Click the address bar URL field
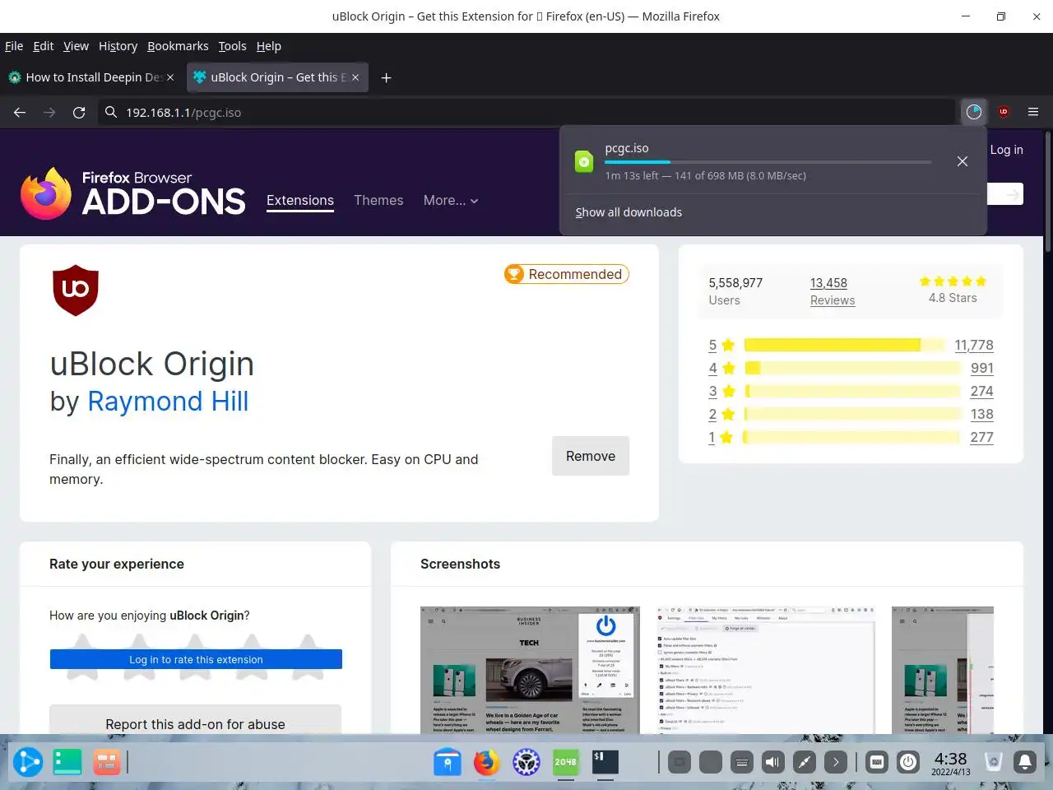Screen dimensions: 1053x790 (x=526, y=112)
